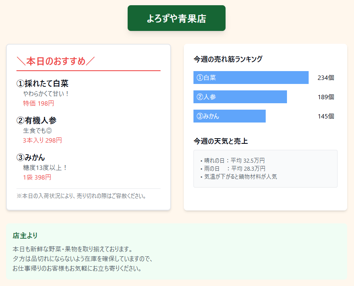Click the 234個 sales count
Image resolution: width=354 pixels, height=286 pixels.
[x=326, y=78]
